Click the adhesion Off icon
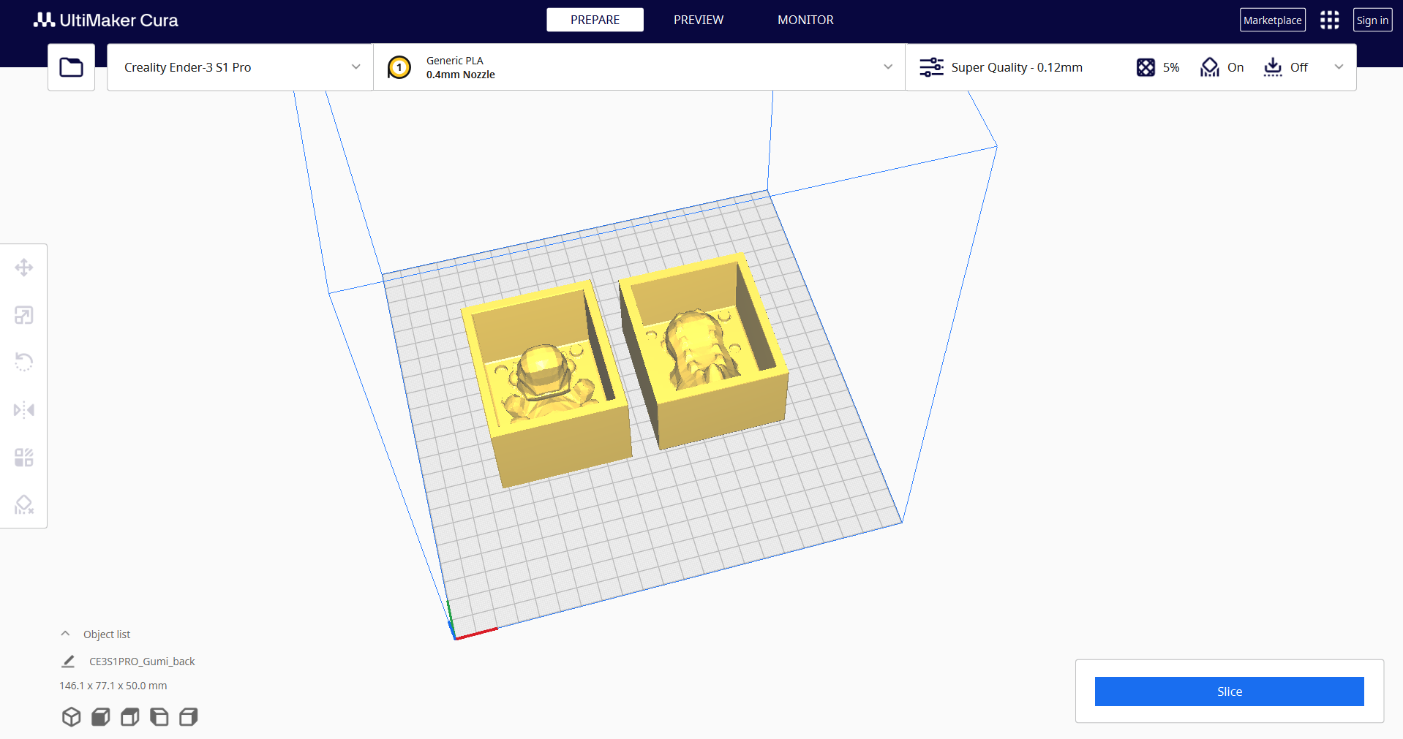This screenshot has width=1403, height=739. (x=1273, y=67)
